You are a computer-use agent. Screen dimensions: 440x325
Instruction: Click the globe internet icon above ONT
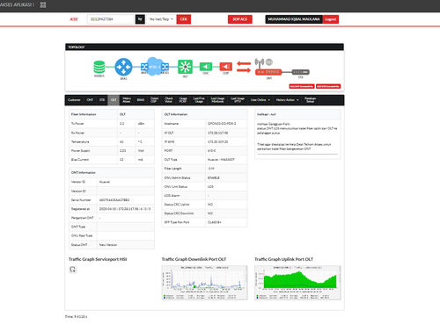(269, 62)
